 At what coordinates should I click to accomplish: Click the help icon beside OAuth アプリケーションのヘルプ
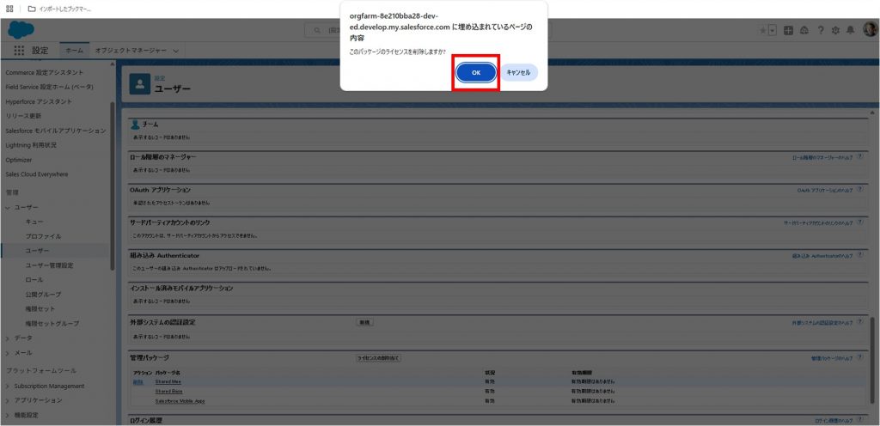(x=860, y=189)
